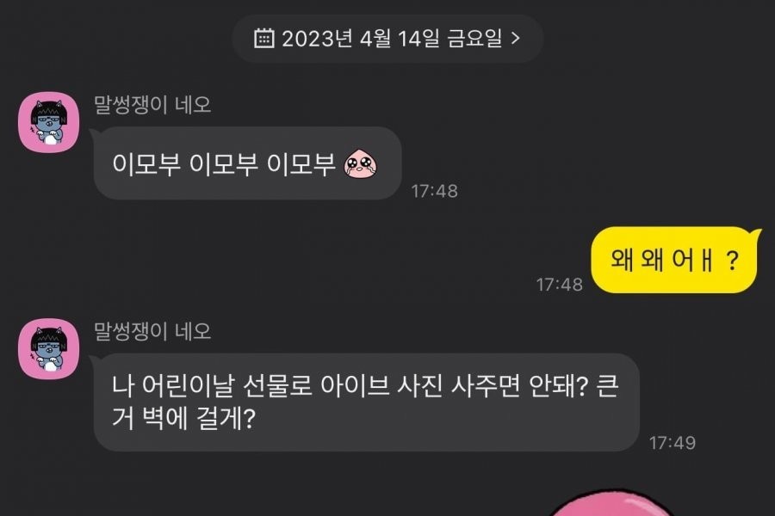Open the 2023년 4월 14일 date label
This screenshot has height=516, width=775.
pos(360,38)
